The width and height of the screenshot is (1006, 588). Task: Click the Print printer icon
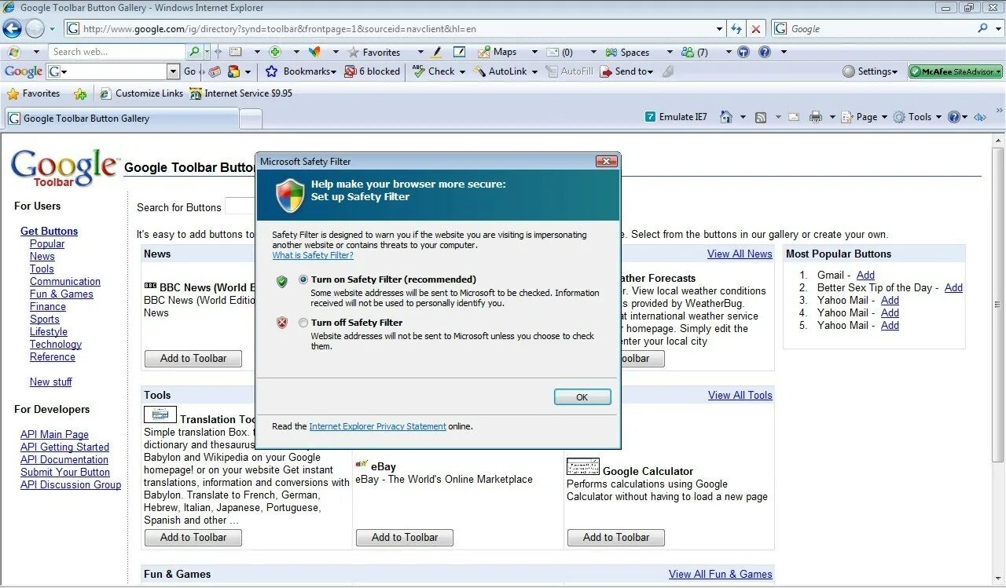point(816,117)
